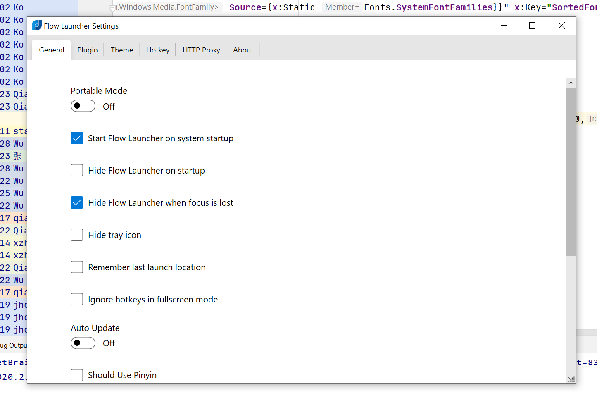Click the 'Flow Launcher Settings' title text
The width and height of the screenshot is (597, 400).
(81, 26)
